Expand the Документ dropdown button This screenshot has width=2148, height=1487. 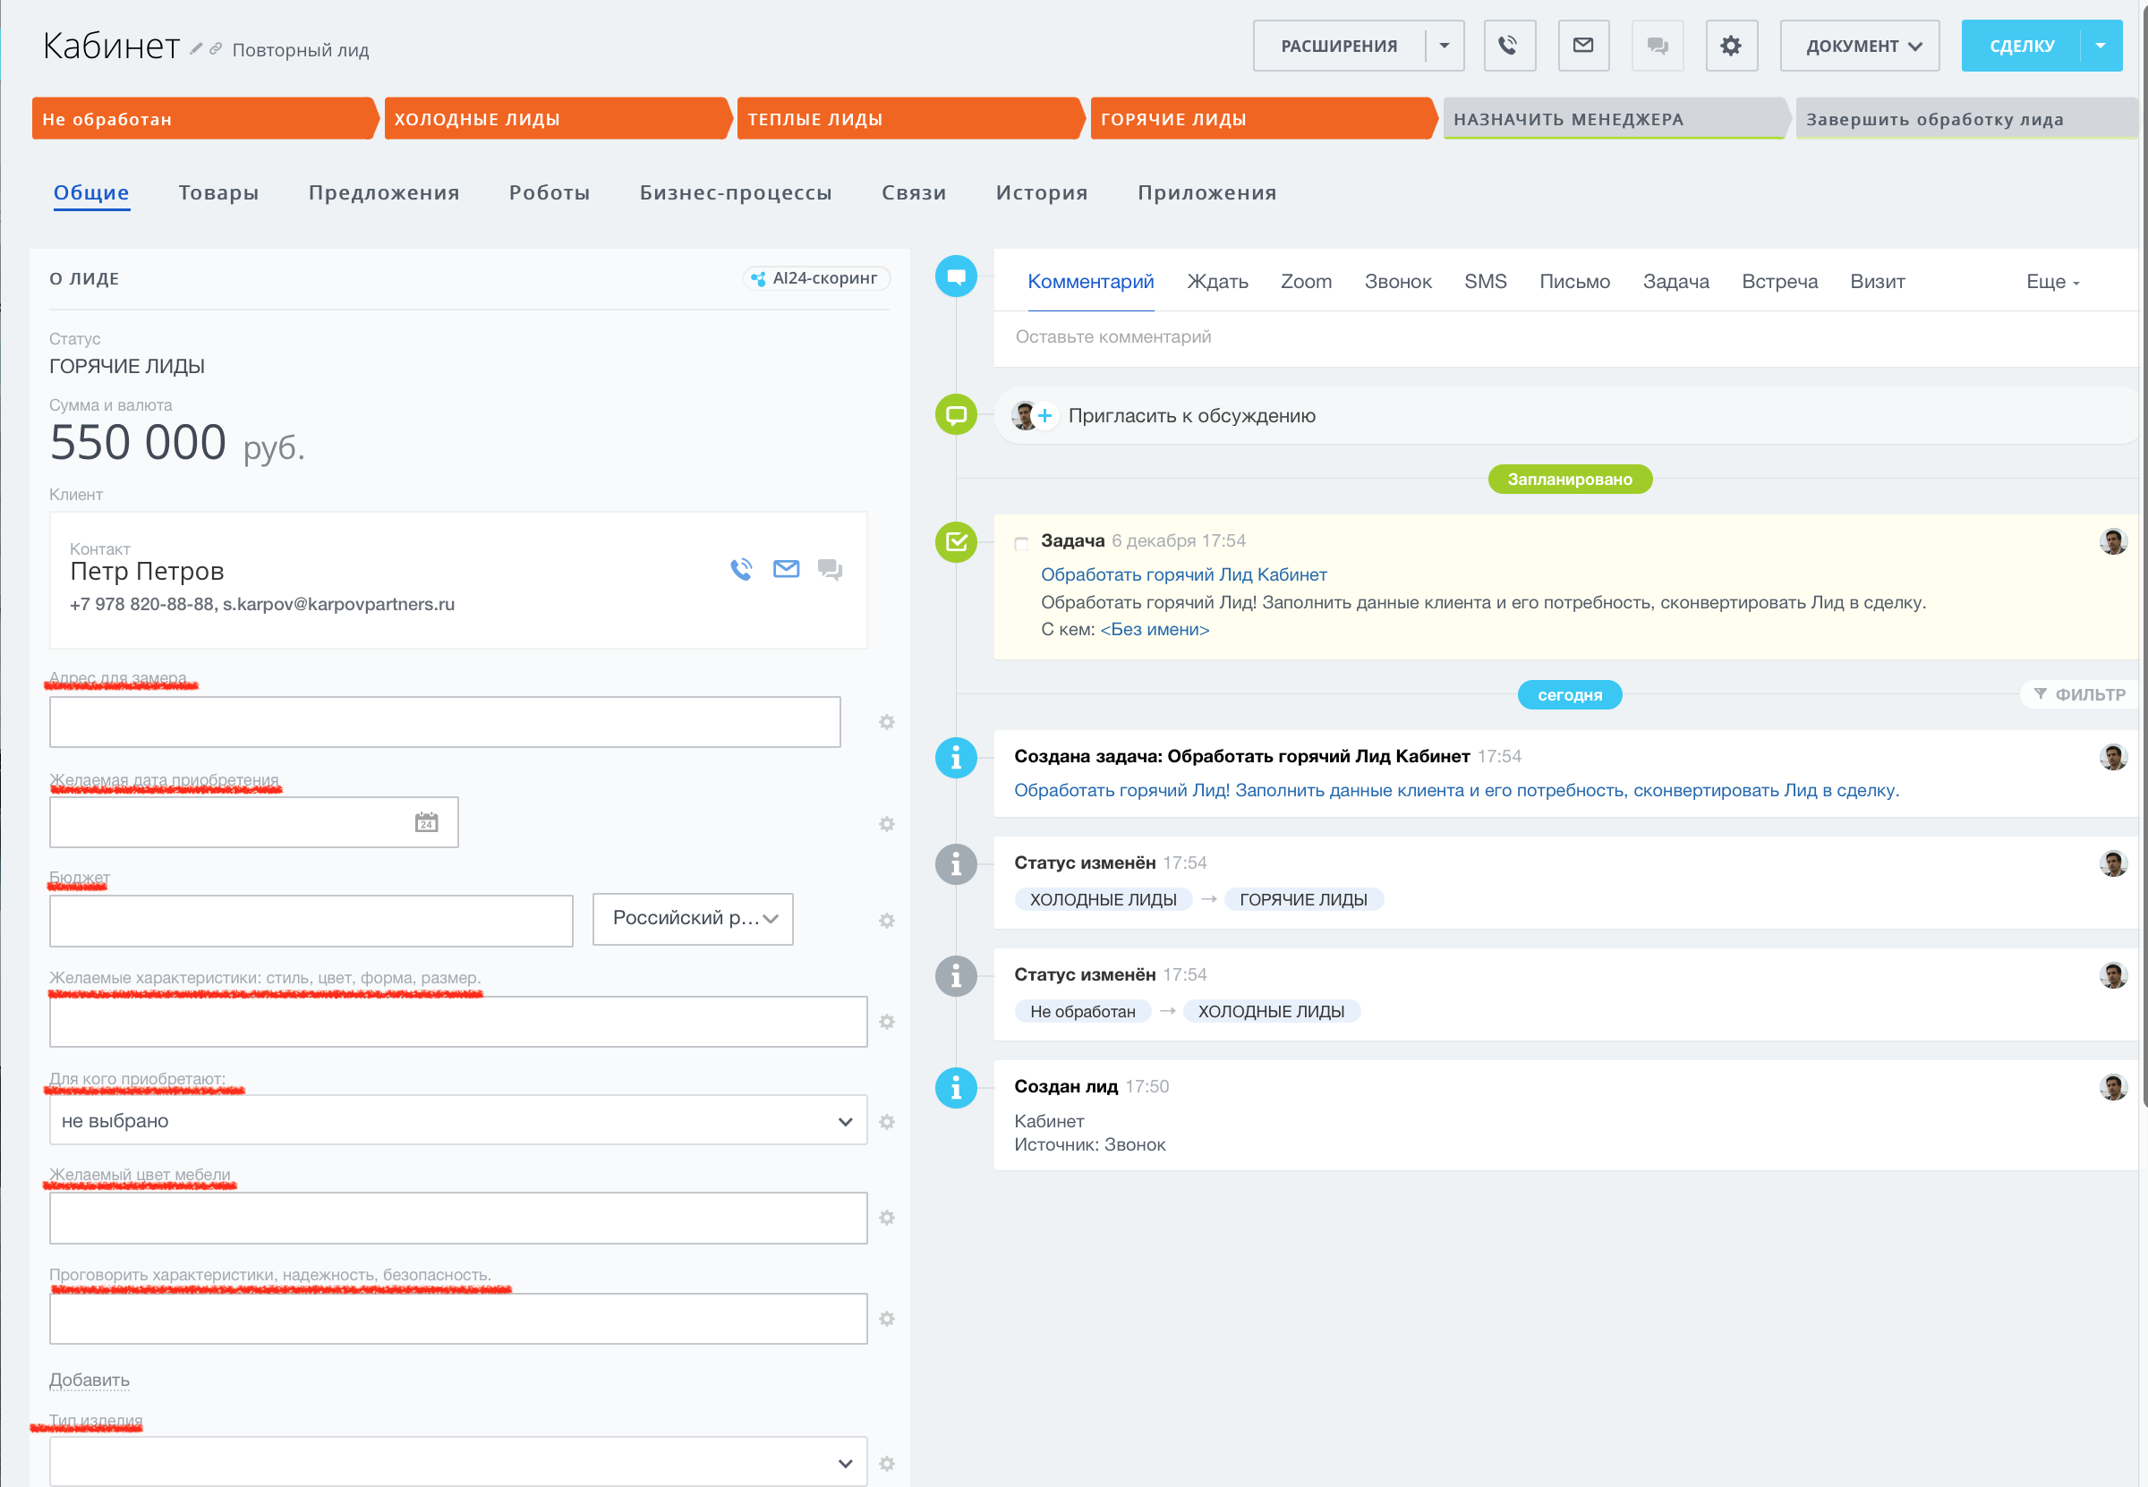(x=1859, y=46)
